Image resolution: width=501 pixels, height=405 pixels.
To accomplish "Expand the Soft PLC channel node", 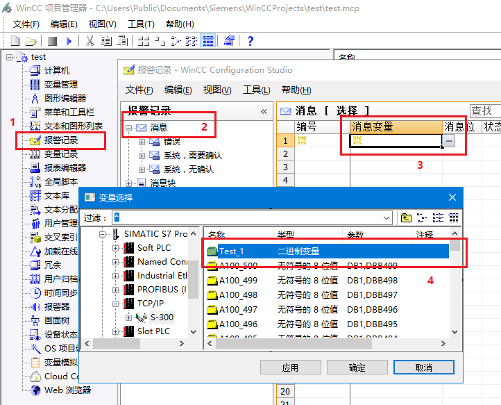I will click(115, 248).
